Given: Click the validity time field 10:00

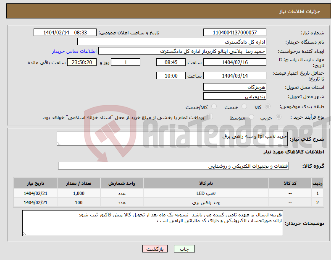Looking at the screenshot, I should point(171,75).
